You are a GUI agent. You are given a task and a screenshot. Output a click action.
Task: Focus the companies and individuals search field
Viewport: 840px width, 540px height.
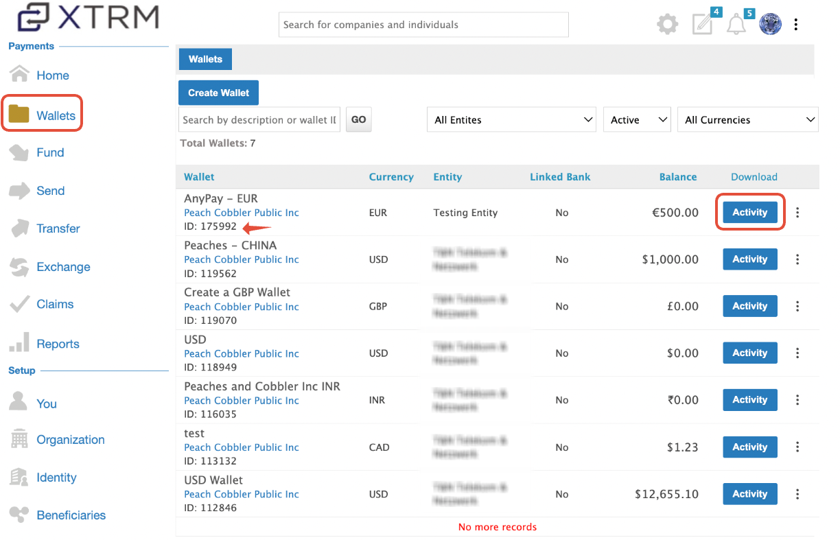423,25
